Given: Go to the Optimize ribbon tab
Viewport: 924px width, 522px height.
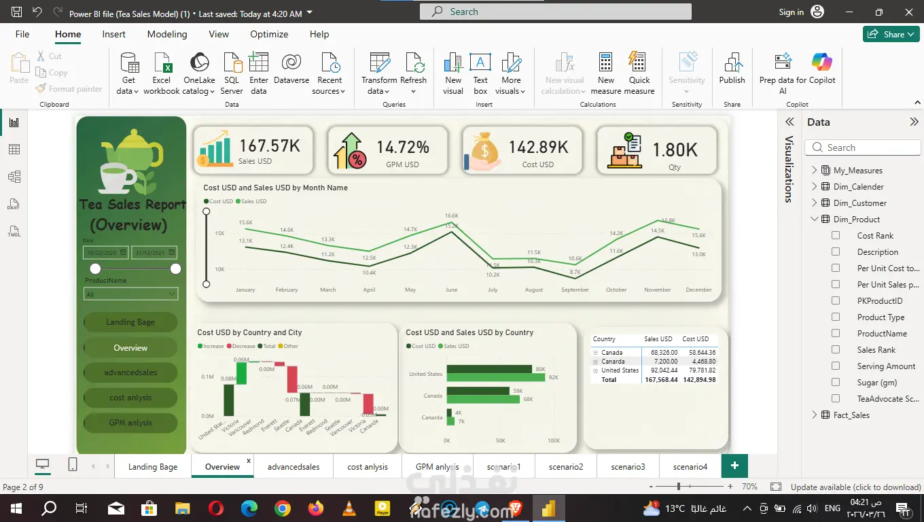Looking at the screenshot, I should 269,34.
